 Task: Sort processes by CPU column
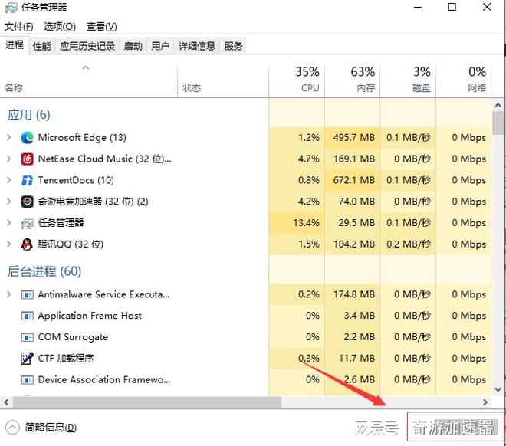[297, 80]
